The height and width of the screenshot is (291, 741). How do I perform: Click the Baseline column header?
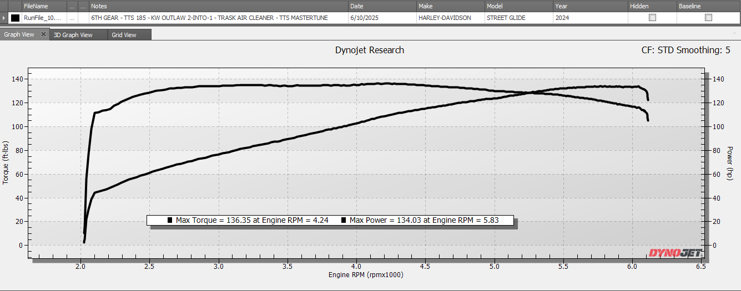pos(708,6)
